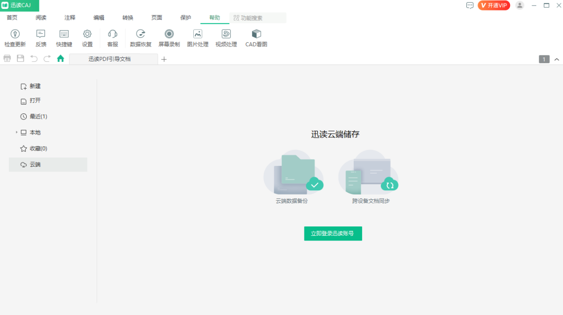Open the Annotate (注释) ribbon tab
The image size is (563, 315).
tap(70, 18)
